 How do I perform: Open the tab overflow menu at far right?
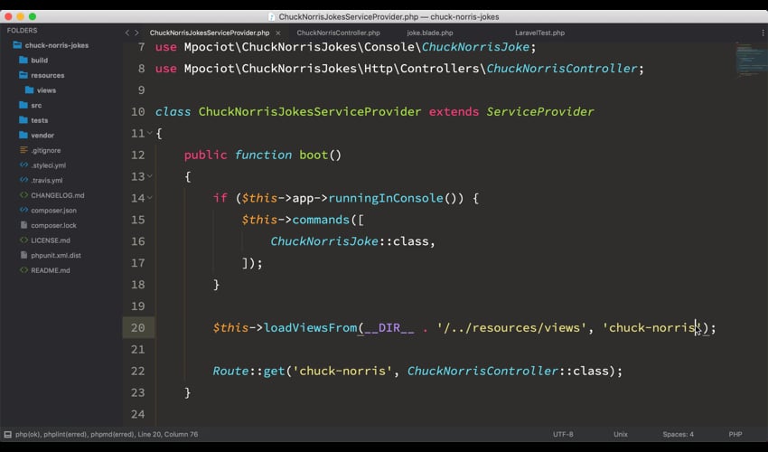pos(763,33)
